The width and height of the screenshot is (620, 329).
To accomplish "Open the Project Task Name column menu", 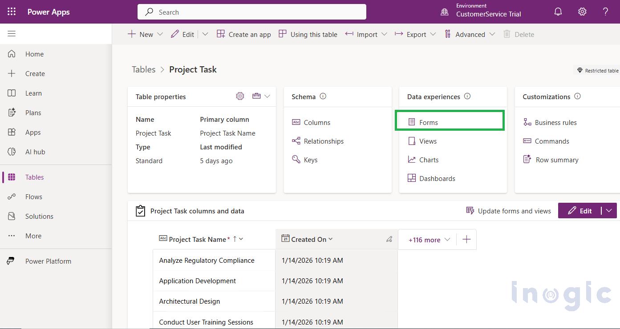I will pos(240,239).
